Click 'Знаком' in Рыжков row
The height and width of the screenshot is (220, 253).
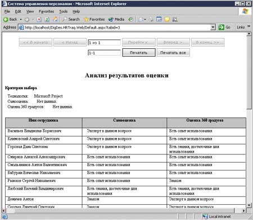pyautogui.click(x=175, y=181)
